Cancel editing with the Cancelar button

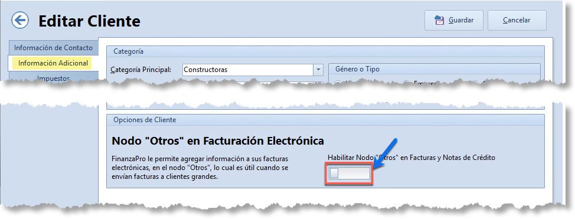517,20
